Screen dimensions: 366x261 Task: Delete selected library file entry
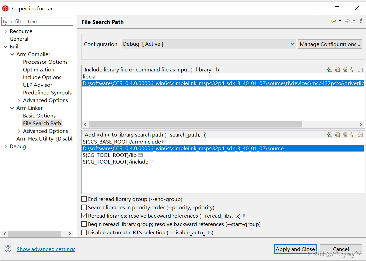click(337, 69)
